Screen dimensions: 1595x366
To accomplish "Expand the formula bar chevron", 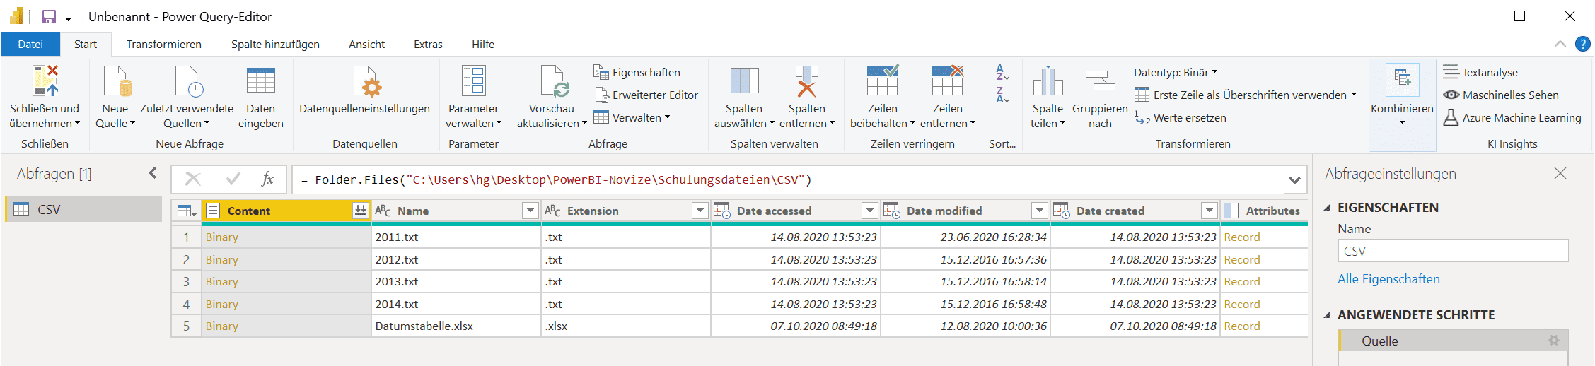I will point(1294,180).
